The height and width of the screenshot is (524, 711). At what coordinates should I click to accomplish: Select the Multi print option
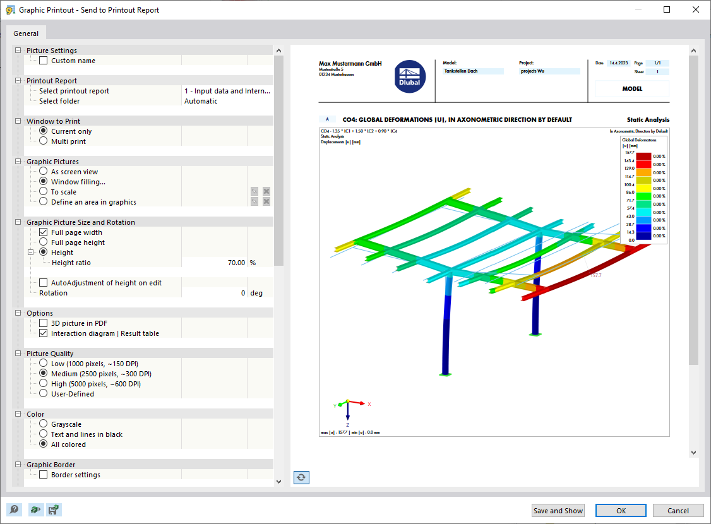coord(43,141)
